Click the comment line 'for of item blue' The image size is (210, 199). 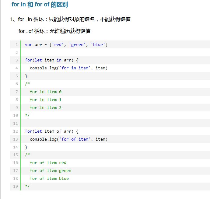[x=49, y=178]
